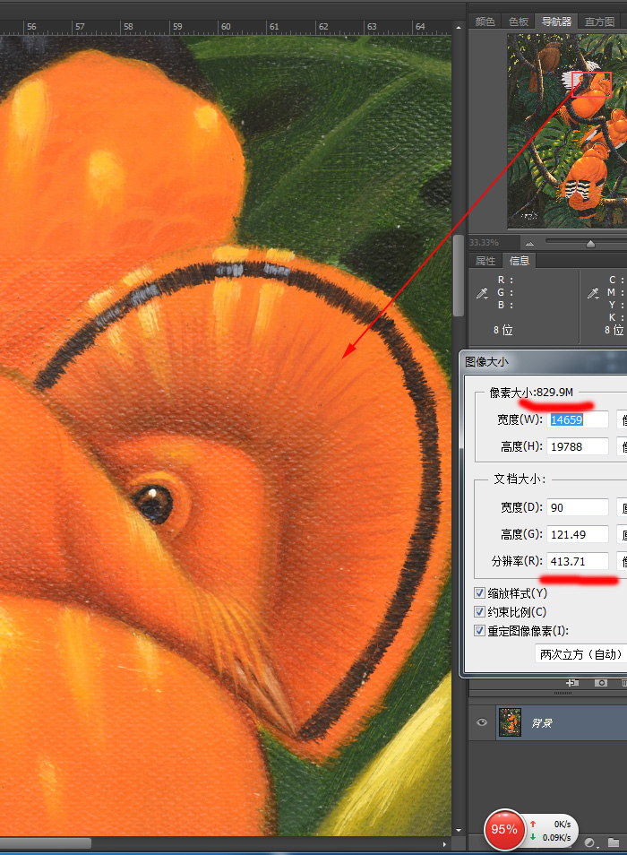The height and width of the screenshot is (855, 627).
Task: Switch to the 直方图 tab
Action: point(599,22)
